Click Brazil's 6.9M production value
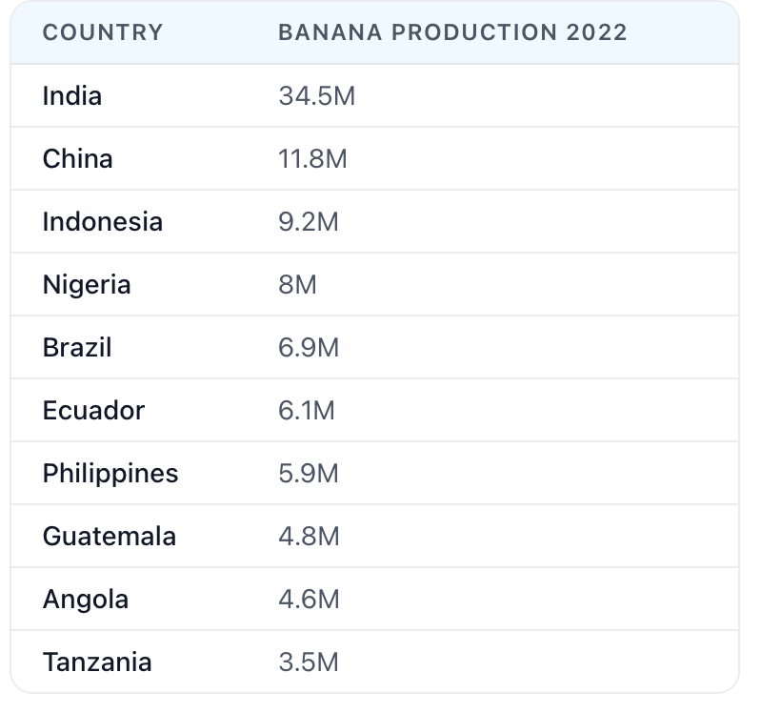Image resolution: width=760 pixels, height=713 pixels. click(309, 347)
